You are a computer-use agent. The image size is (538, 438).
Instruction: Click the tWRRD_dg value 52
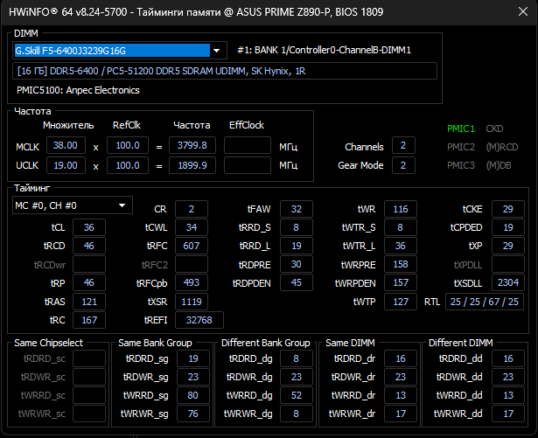pyautogui.click(x=297, y=395)
